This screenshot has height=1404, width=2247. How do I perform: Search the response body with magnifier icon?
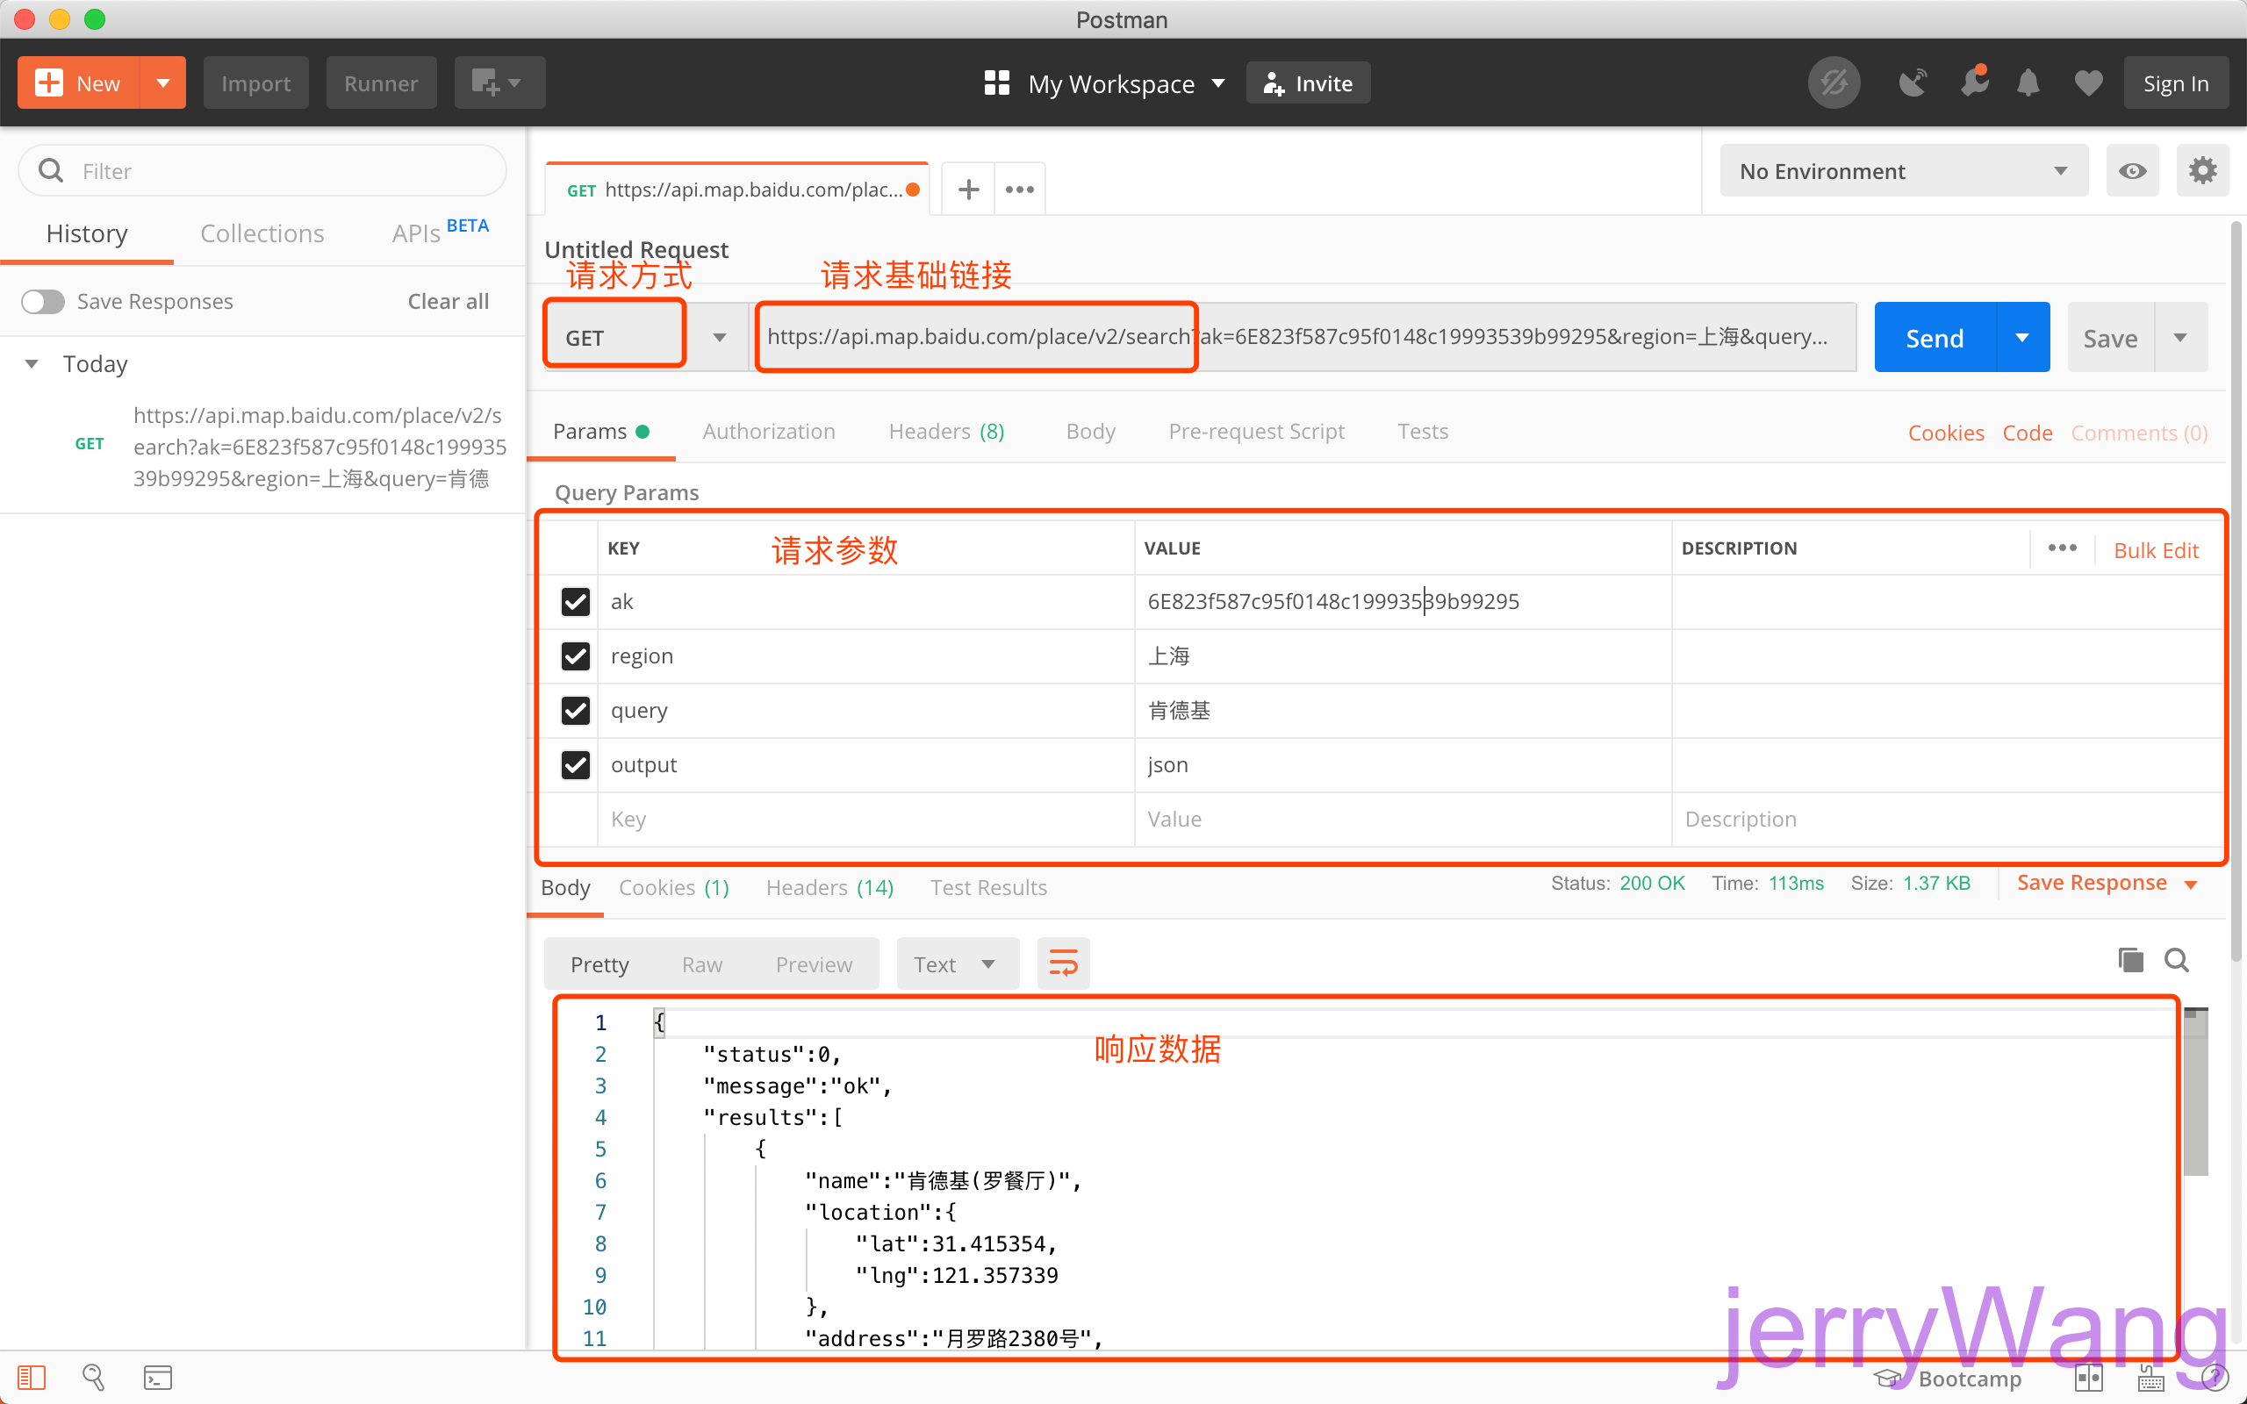2177,960
